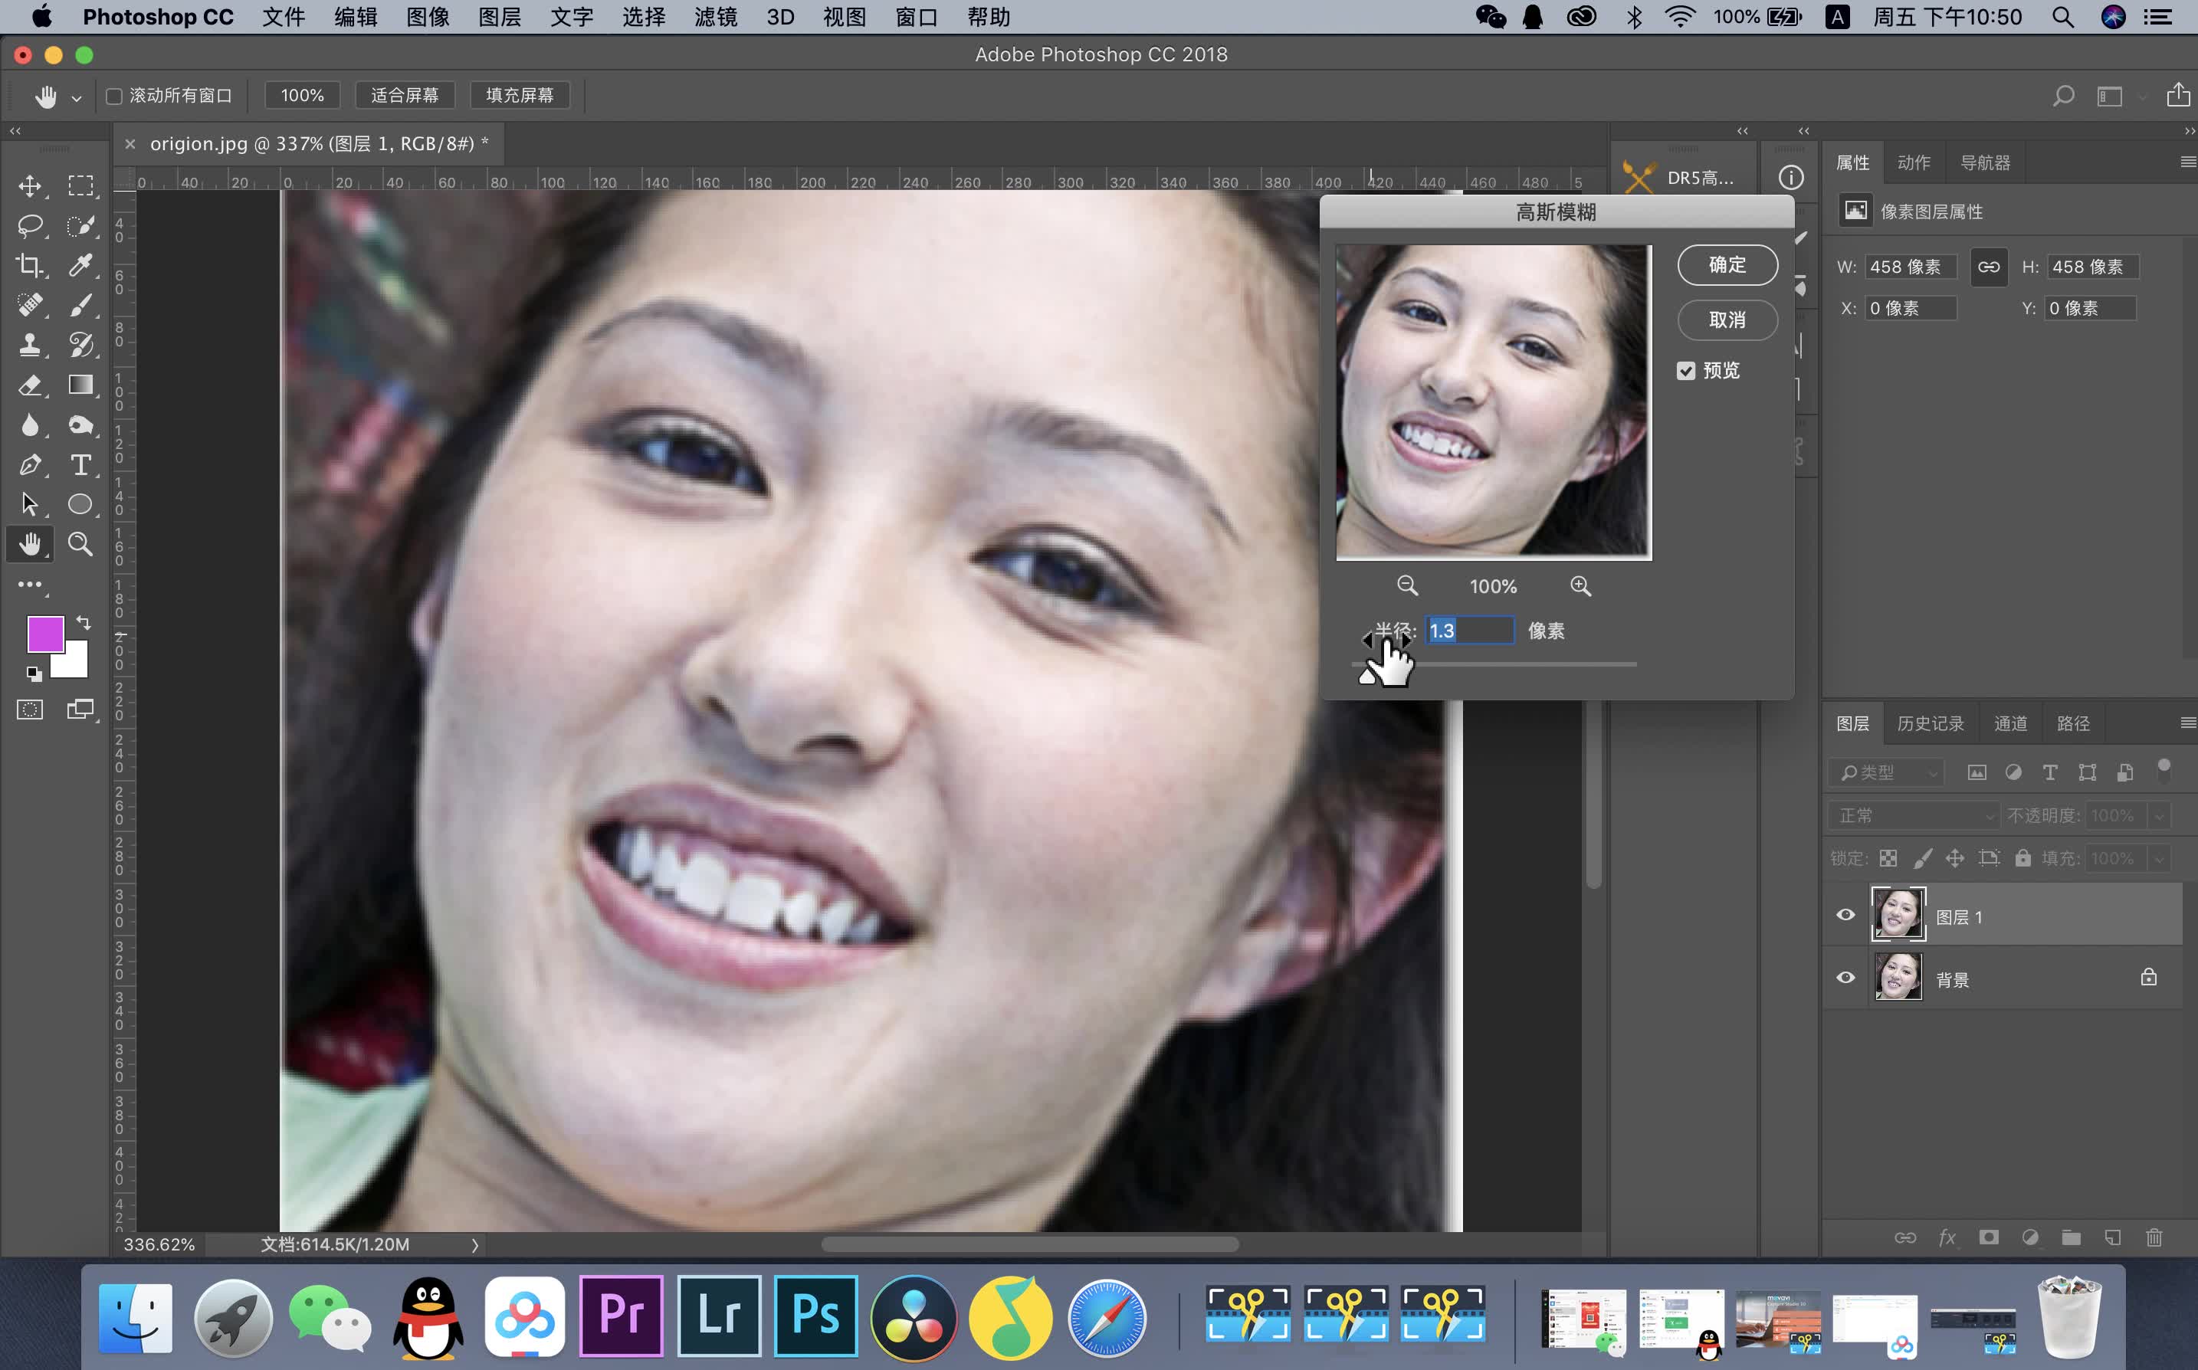Open the Layers panel menu

click(2187, 722)
